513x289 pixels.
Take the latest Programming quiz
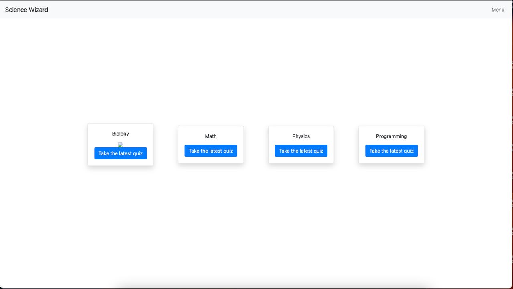391,151
